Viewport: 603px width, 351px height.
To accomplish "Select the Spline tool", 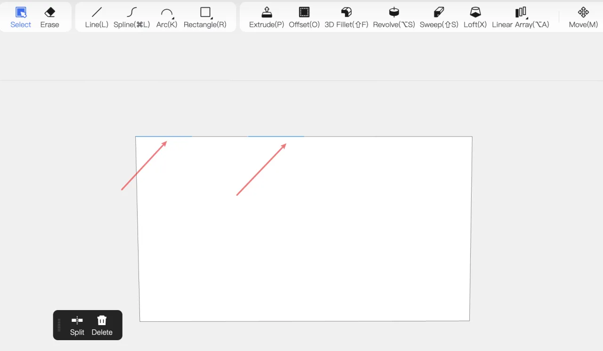I will tap(132, 17).
